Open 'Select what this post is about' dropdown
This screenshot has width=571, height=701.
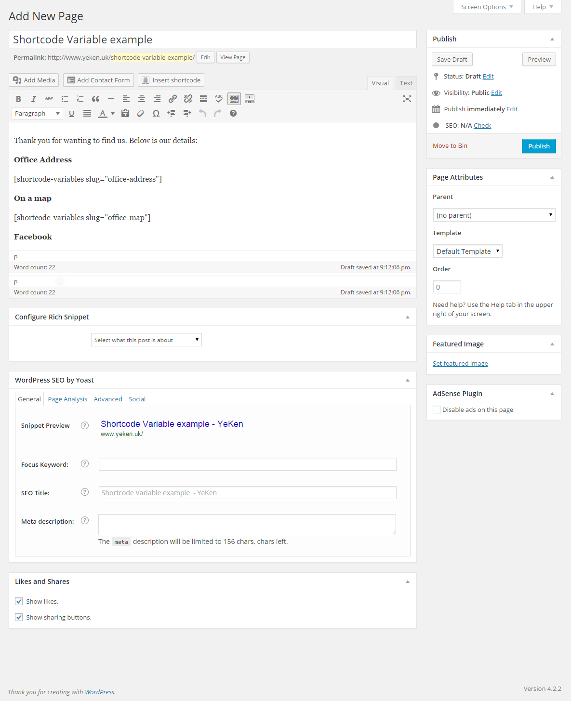click(146, 340)
